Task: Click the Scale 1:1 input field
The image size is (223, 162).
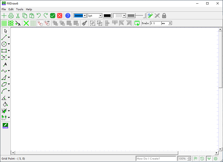Action: pos(156,23)
